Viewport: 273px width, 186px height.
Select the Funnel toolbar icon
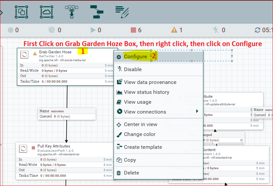click(72, 12)
